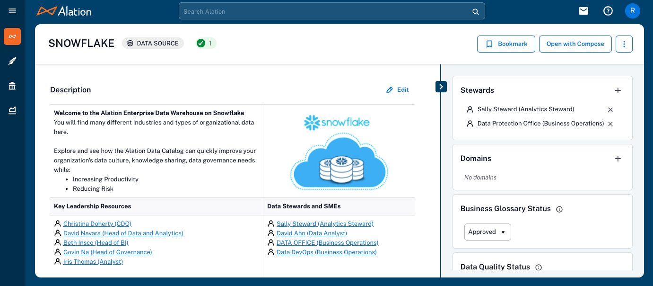
Task: Click the green checkmark endorsement badge
Action: coord(206,43)
